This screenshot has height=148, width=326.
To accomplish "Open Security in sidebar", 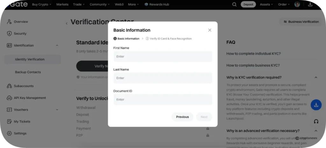I will [x=20, y=34].
